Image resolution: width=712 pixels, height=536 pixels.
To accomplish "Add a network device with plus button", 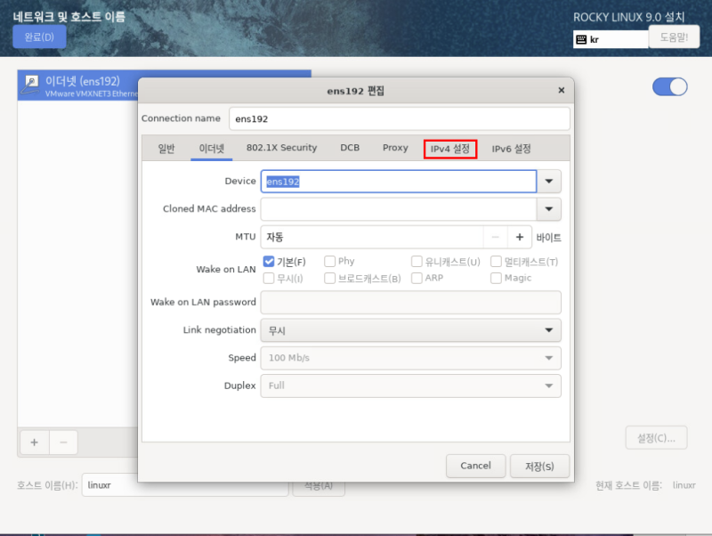I will pyautogui.click(x=35, y=443).
